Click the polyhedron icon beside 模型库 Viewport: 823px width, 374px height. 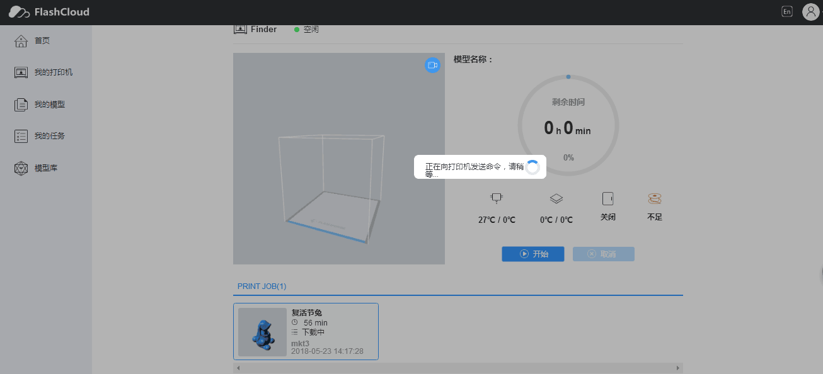coord(21,168)
